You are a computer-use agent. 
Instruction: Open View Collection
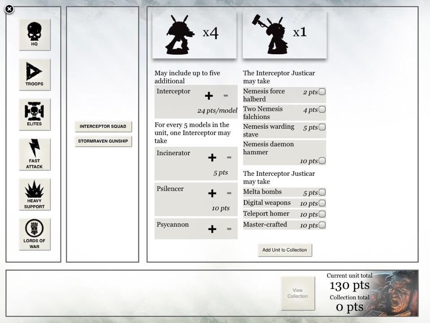click(x=298, y=293)
